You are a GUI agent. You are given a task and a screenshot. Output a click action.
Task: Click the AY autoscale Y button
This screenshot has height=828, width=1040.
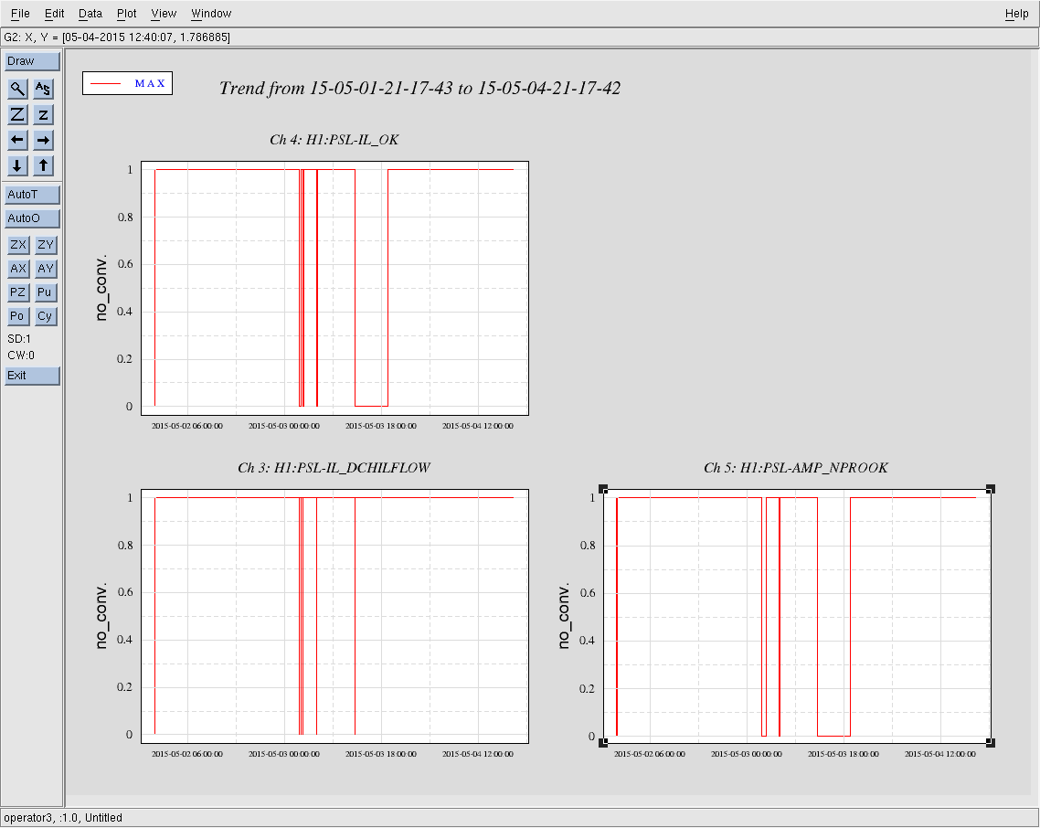pyautogui.click(x=45, y=269)
